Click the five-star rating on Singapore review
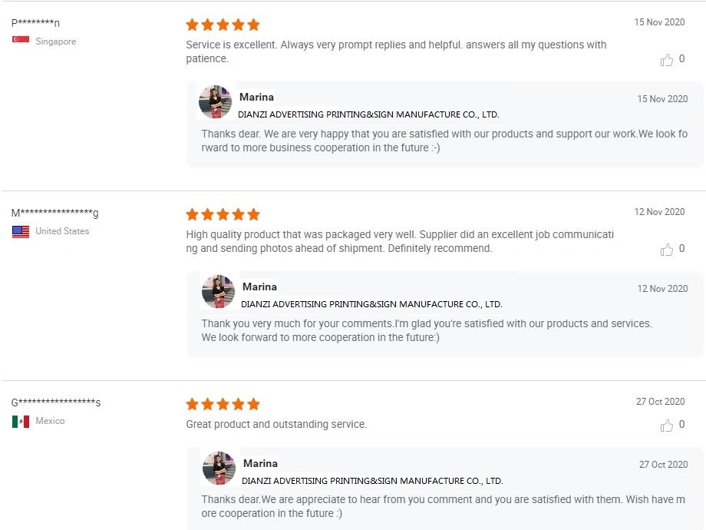Screen dimensions: 706x530 coord(223,25)
